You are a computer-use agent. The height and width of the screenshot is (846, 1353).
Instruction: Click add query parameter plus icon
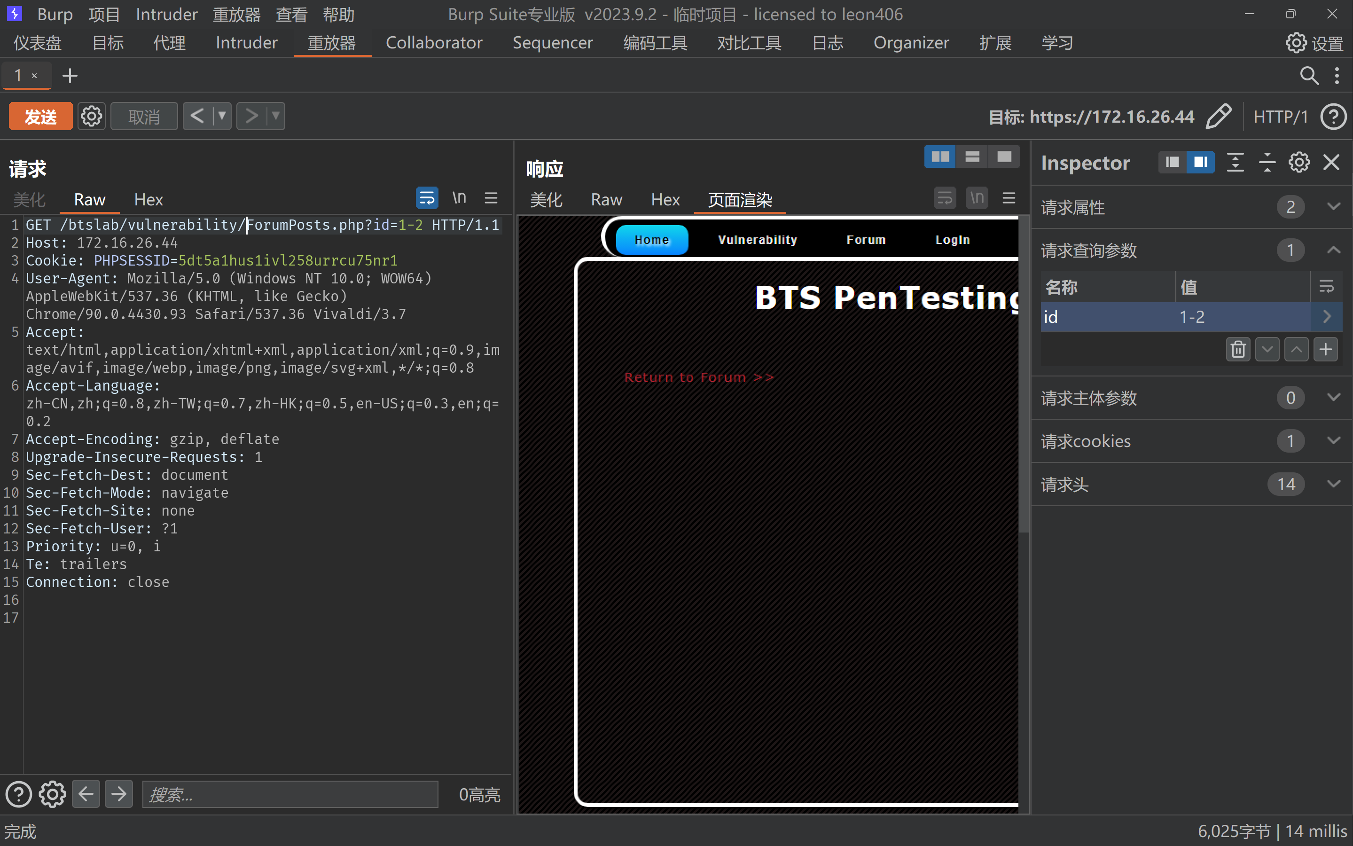pos(1325,349)
